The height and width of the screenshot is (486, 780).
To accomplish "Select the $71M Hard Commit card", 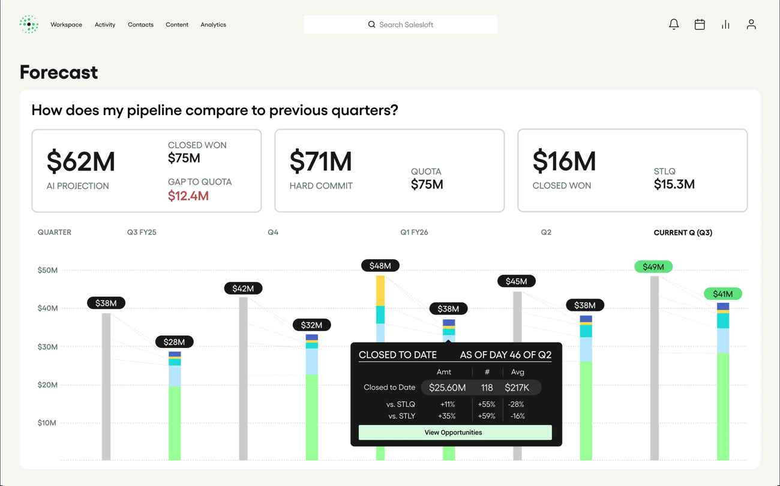I will coord(389,171).
